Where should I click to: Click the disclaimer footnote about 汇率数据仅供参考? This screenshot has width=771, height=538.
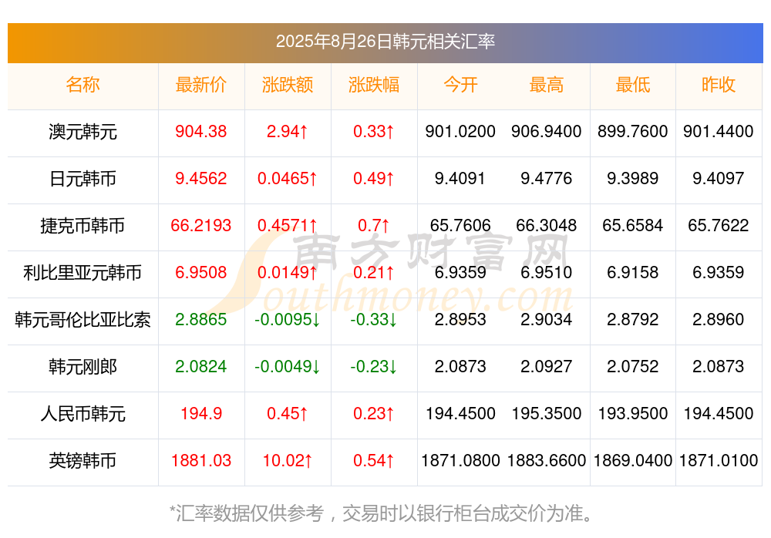click(381, 513)
